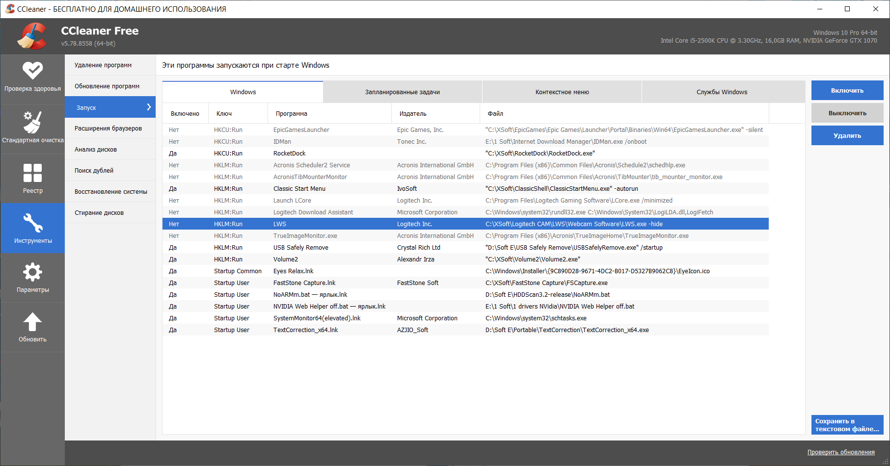This screenshot has width=890, height=466.
Task: Click Сохранить в текстовом файле button
Action: click(847, 425)
